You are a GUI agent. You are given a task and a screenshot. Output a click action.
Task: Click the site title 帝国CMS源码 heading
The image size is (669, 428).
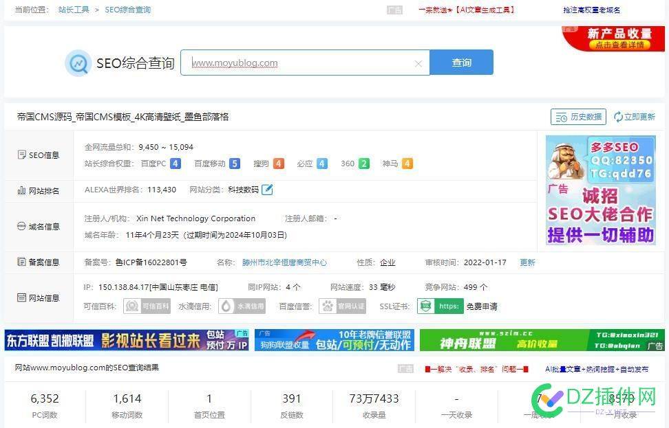[123, 117]
